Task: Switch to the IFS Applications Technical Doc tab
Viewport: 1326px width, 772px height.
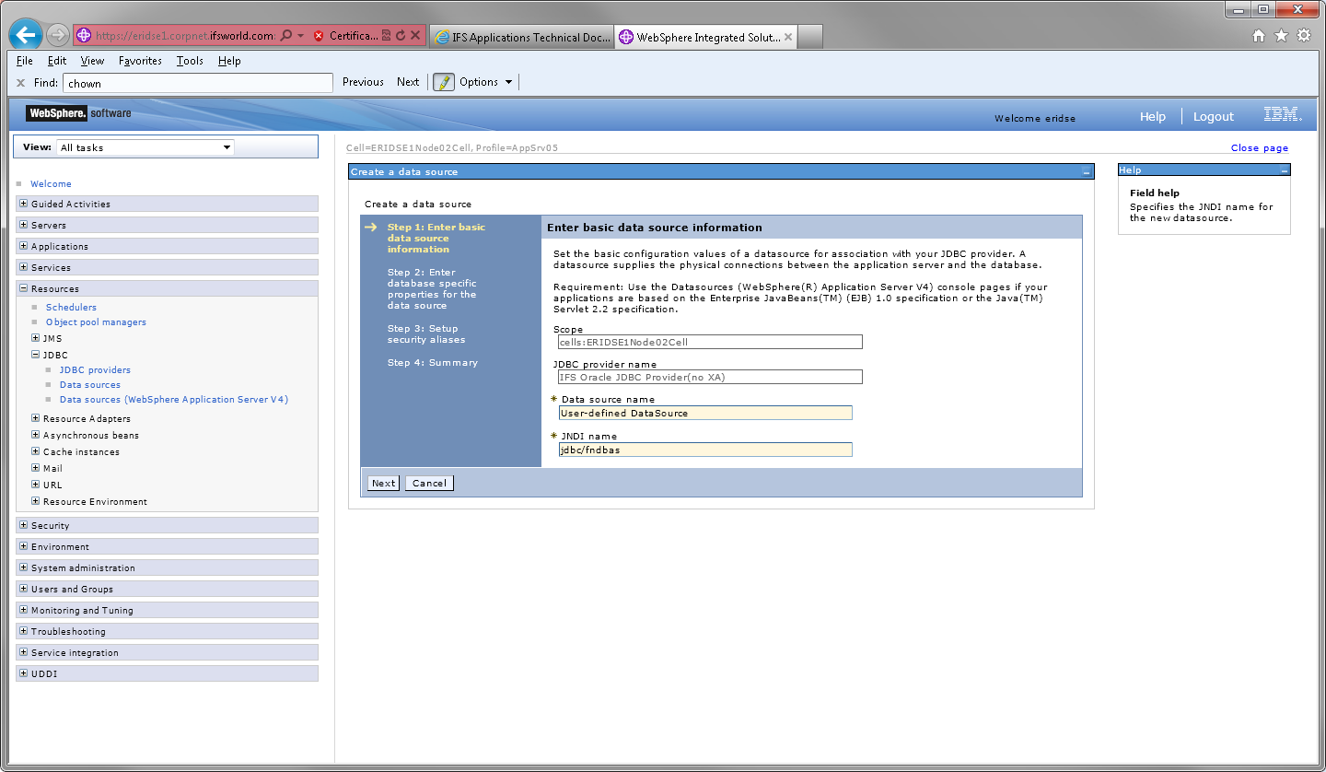Action: pos(521,37)
